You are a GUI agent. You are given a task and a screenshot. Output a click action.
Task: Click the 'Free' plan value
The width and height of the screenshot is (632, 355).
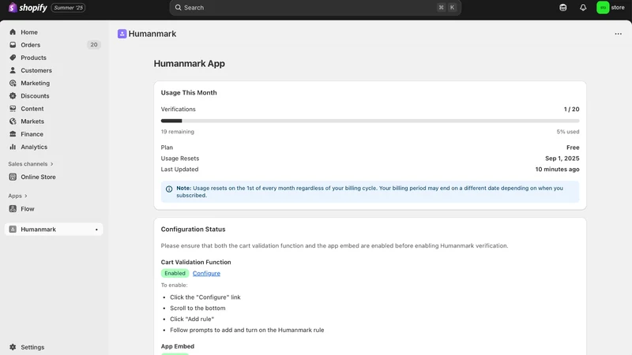pos(573,148)
